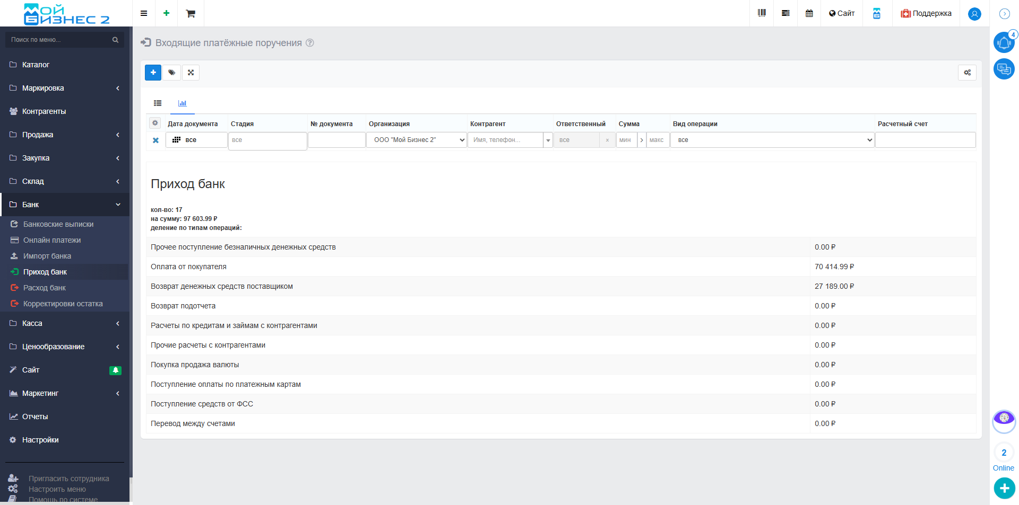Click the blue plus add-document button
1019x505 pixels.
coord(153,73)
